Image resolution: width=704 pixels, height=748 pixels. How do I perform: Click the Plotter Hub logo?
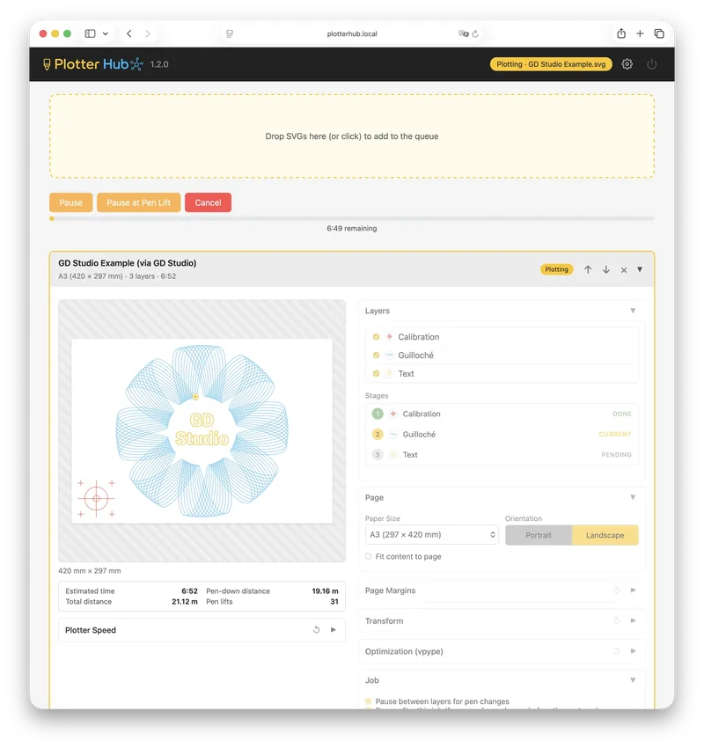pyautogui.click(x=93, y=64)
